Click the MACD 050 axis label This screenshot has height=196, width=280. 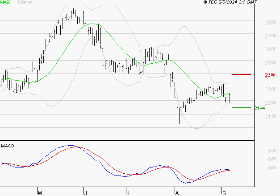click(272, 159)
